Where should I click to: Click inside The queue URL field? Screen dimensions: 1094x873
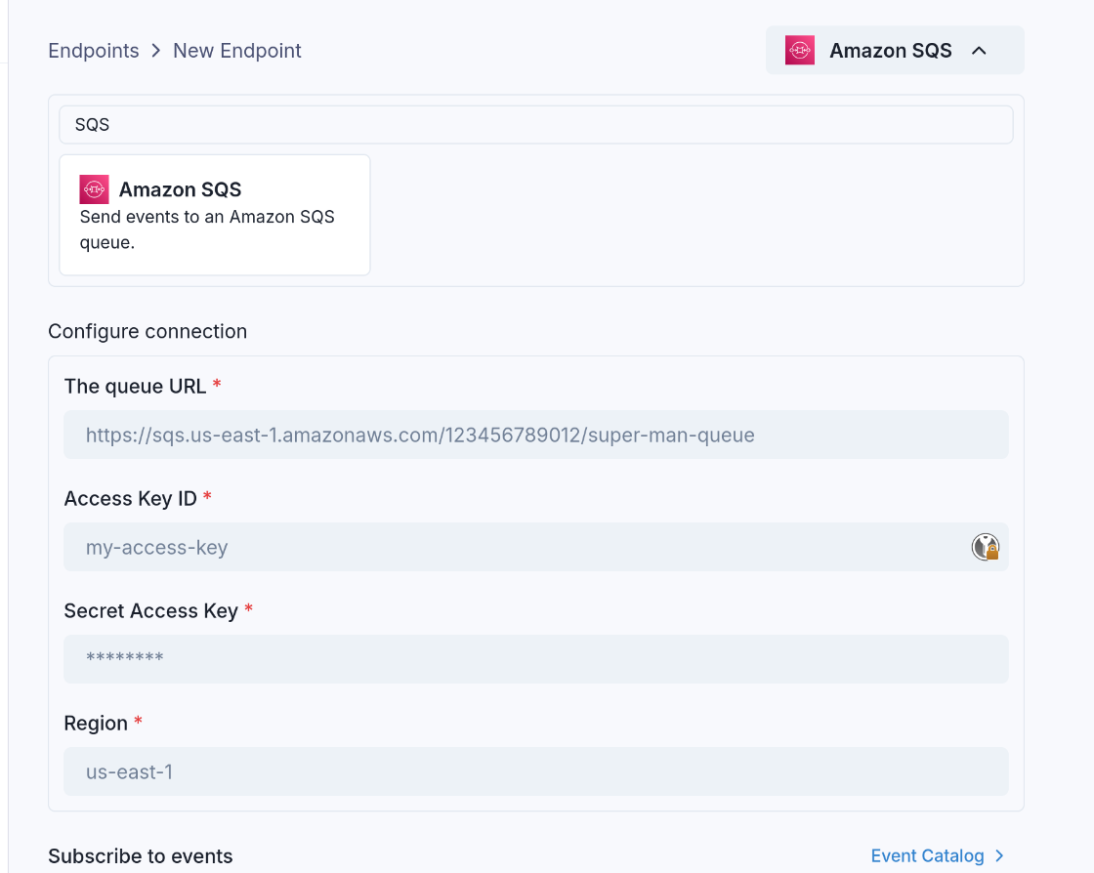click(535, 435)
